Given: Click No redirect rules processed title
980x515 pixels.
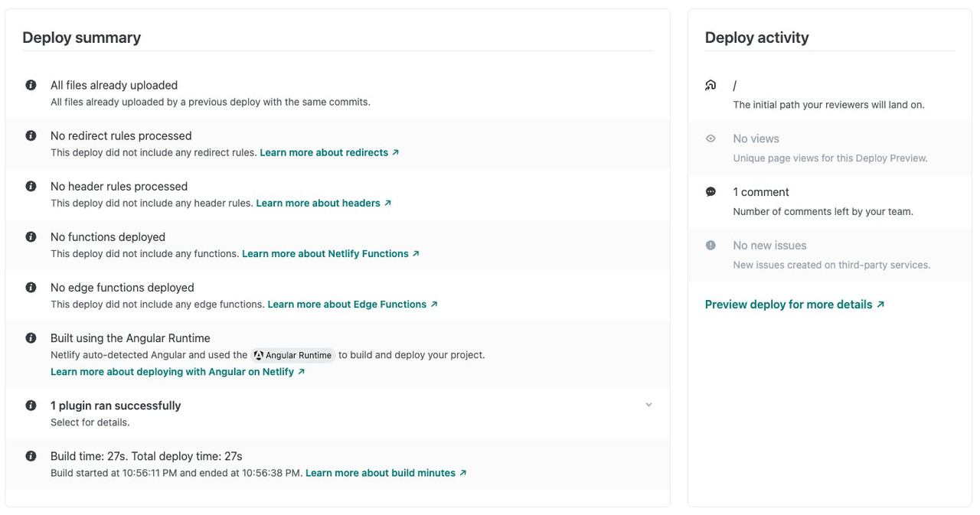Looking at the screenshot, I should pyautogui.click(x=121, y=135).
